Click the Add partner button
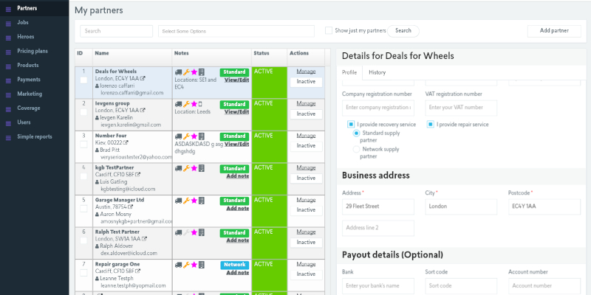591x295 pixels. [x=553, y=31]
